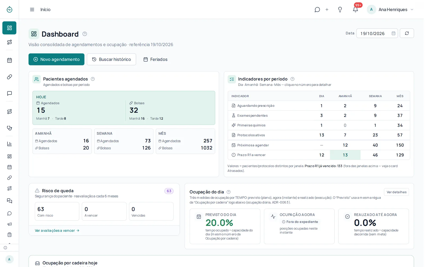
Task: Show help for Indicadores por período
Action: tap(292, 79)
